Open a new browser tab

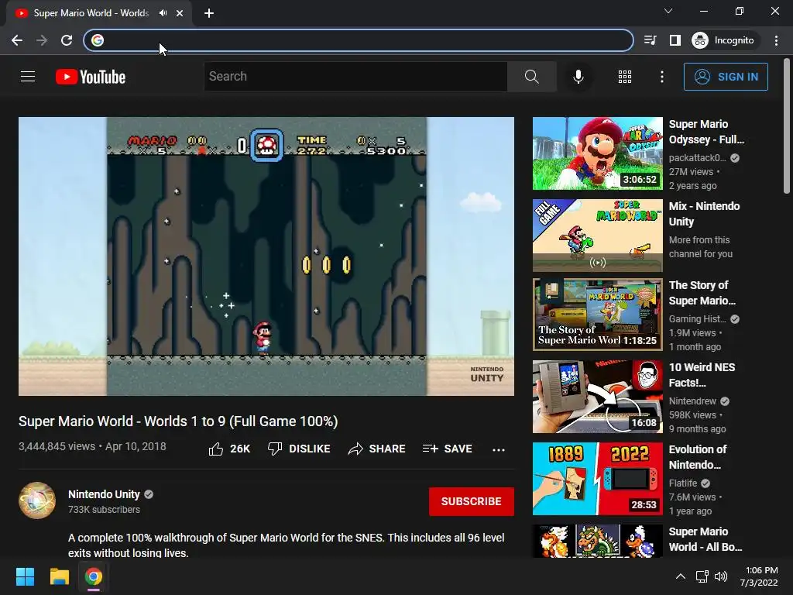pos(209,13)
